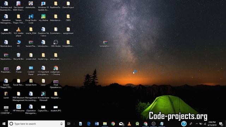Click the blue help question-mark tray icon
This screenshot has height=127, width=226.
point(184,124)
